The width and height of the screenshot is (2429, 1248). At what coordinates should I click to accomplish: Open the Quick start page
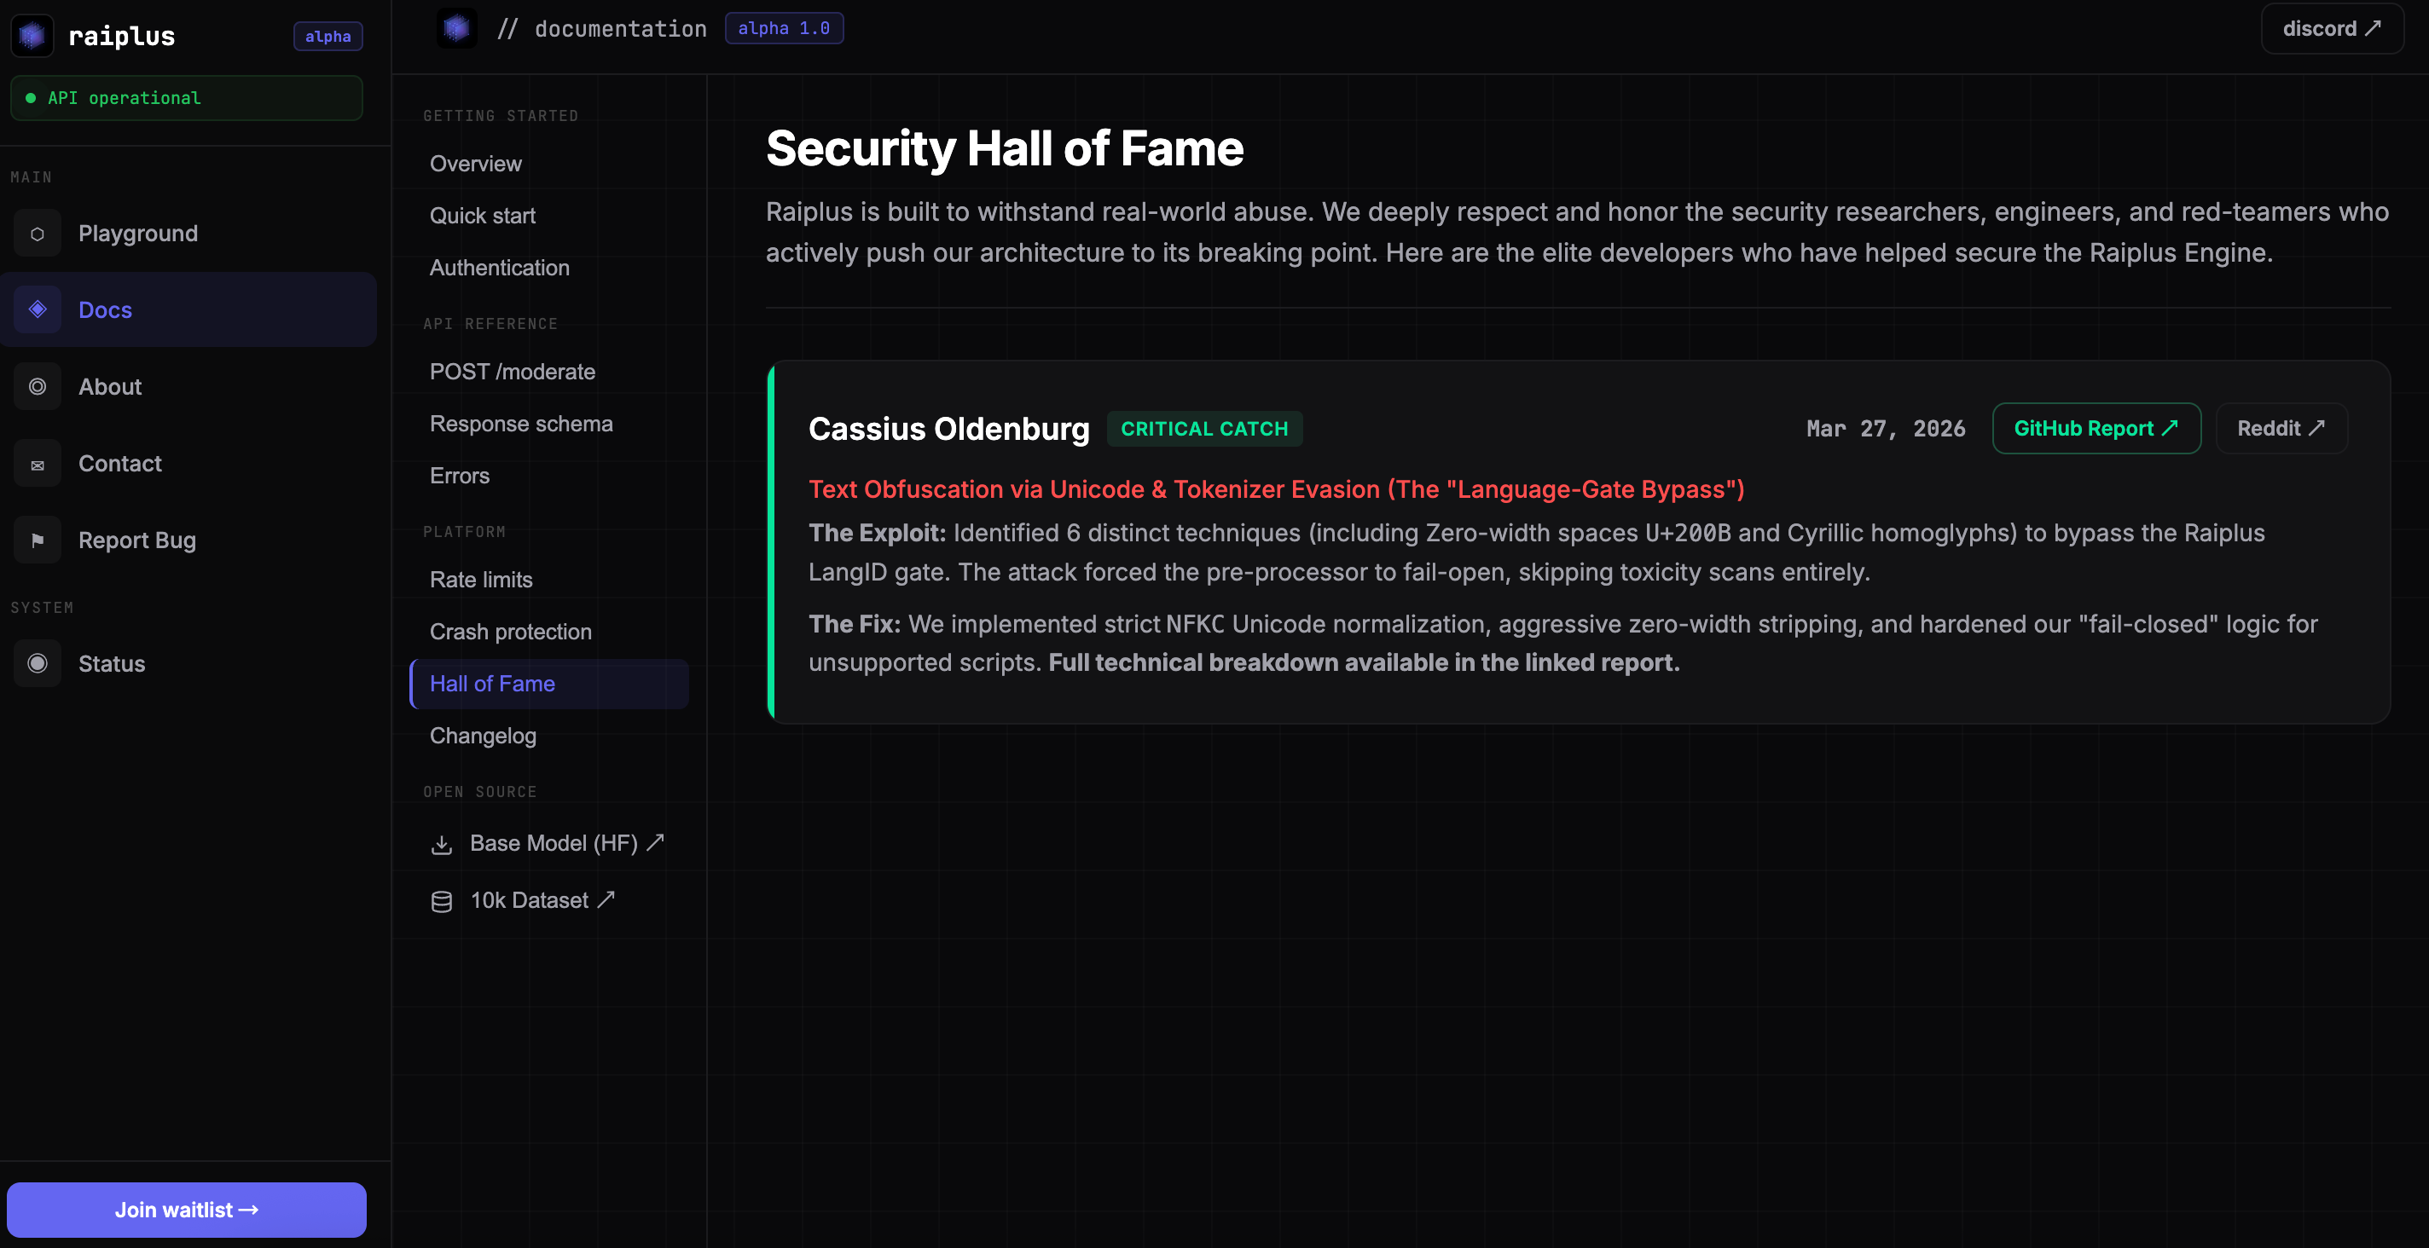pyautogui.click(x=482, y=216)
